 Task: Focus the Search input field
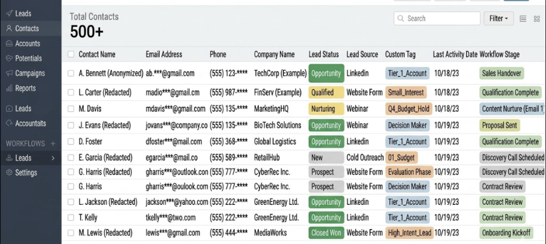tap(437, 19)
